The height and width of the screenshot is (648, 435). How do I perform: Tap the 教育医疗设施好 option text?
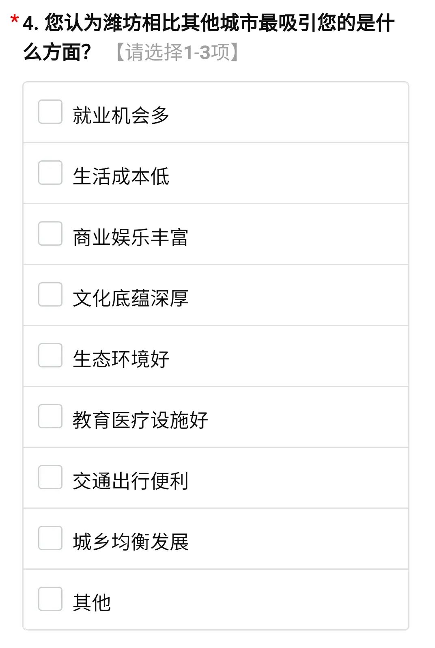pos(140,420)
